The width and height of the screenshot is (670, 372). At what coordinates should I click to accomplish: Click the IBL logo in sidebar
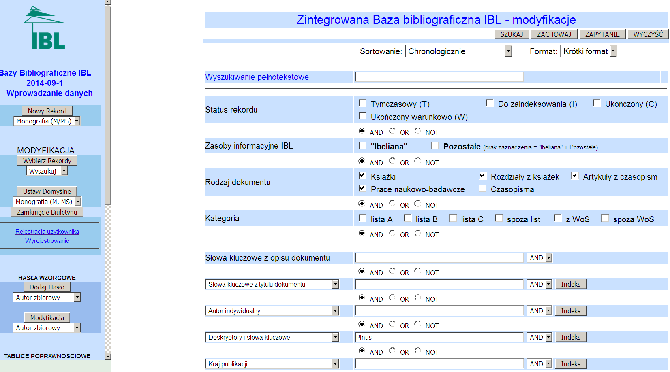click(x=45, y=28)
